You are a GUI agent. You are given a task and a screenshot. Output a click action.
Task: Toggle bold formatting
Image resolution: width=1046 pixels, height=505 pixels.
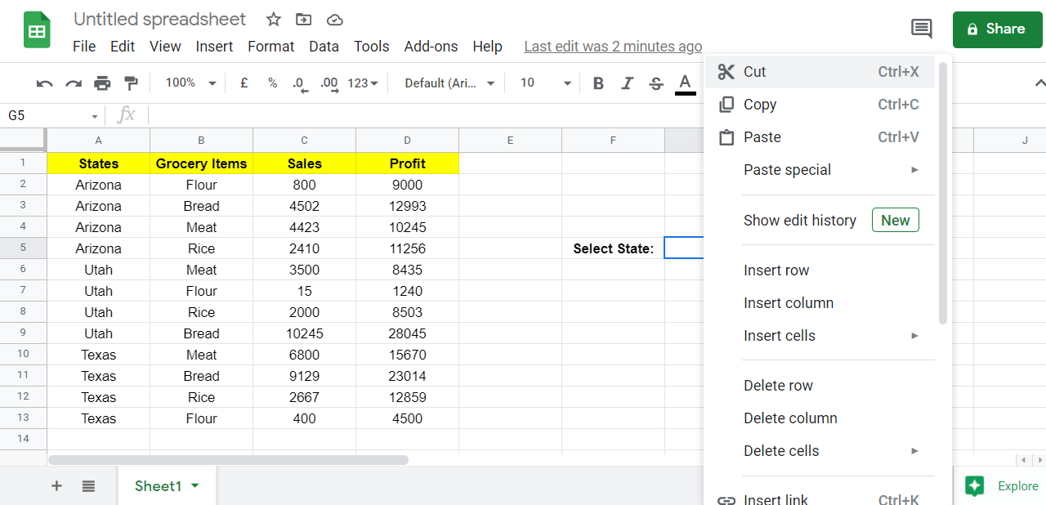click(598, 83)
